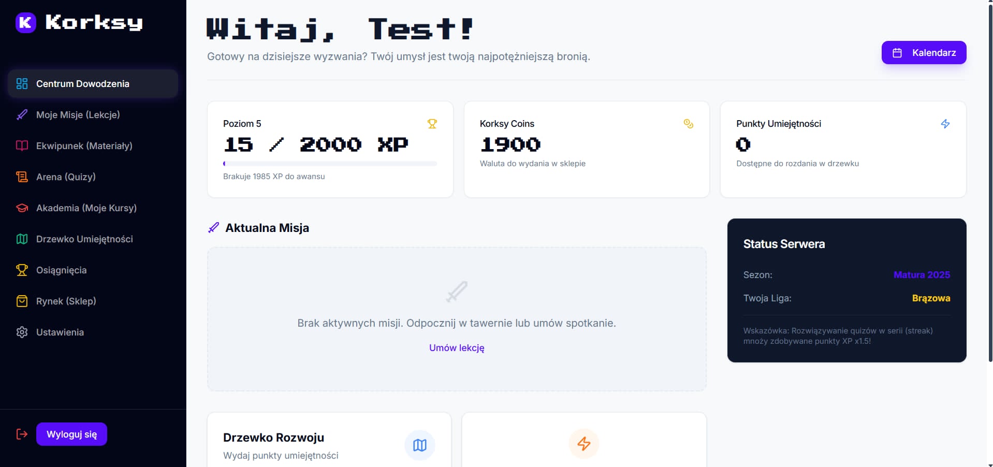The height and width of the screenshot is (467, 993).
Task: Select Drzewko Umiejętności in sidebar
Action: click(93, 239)
